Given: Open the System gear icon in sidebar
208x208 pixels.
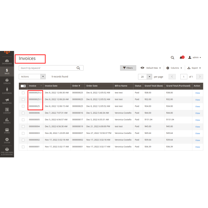Looking at the screenshot, I should pos(7,140).
